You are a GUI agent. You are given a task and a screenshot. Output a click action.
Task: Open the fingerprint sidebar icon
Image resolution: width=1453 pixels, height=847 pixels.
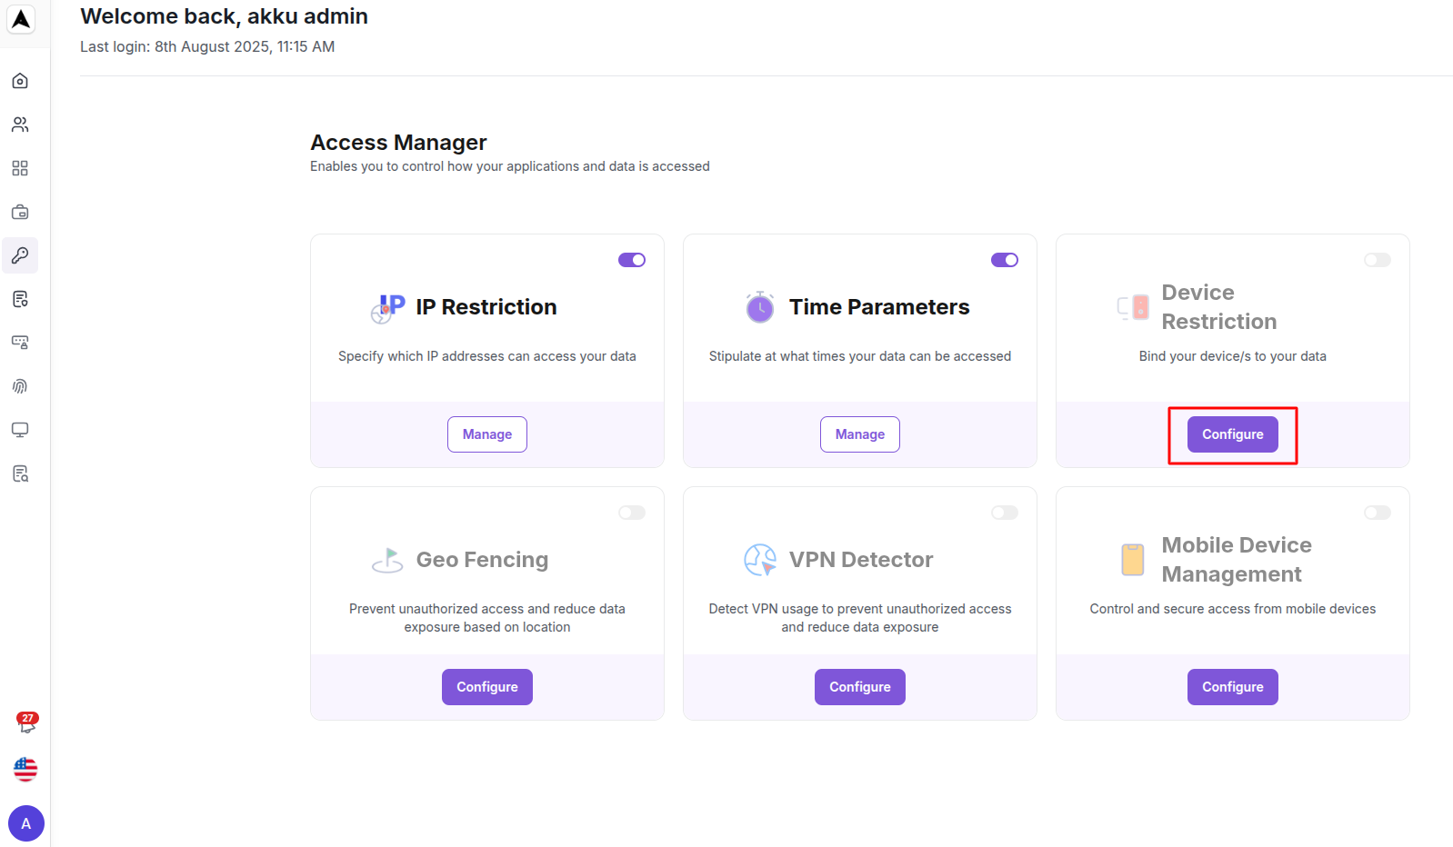tap(20, 386)
